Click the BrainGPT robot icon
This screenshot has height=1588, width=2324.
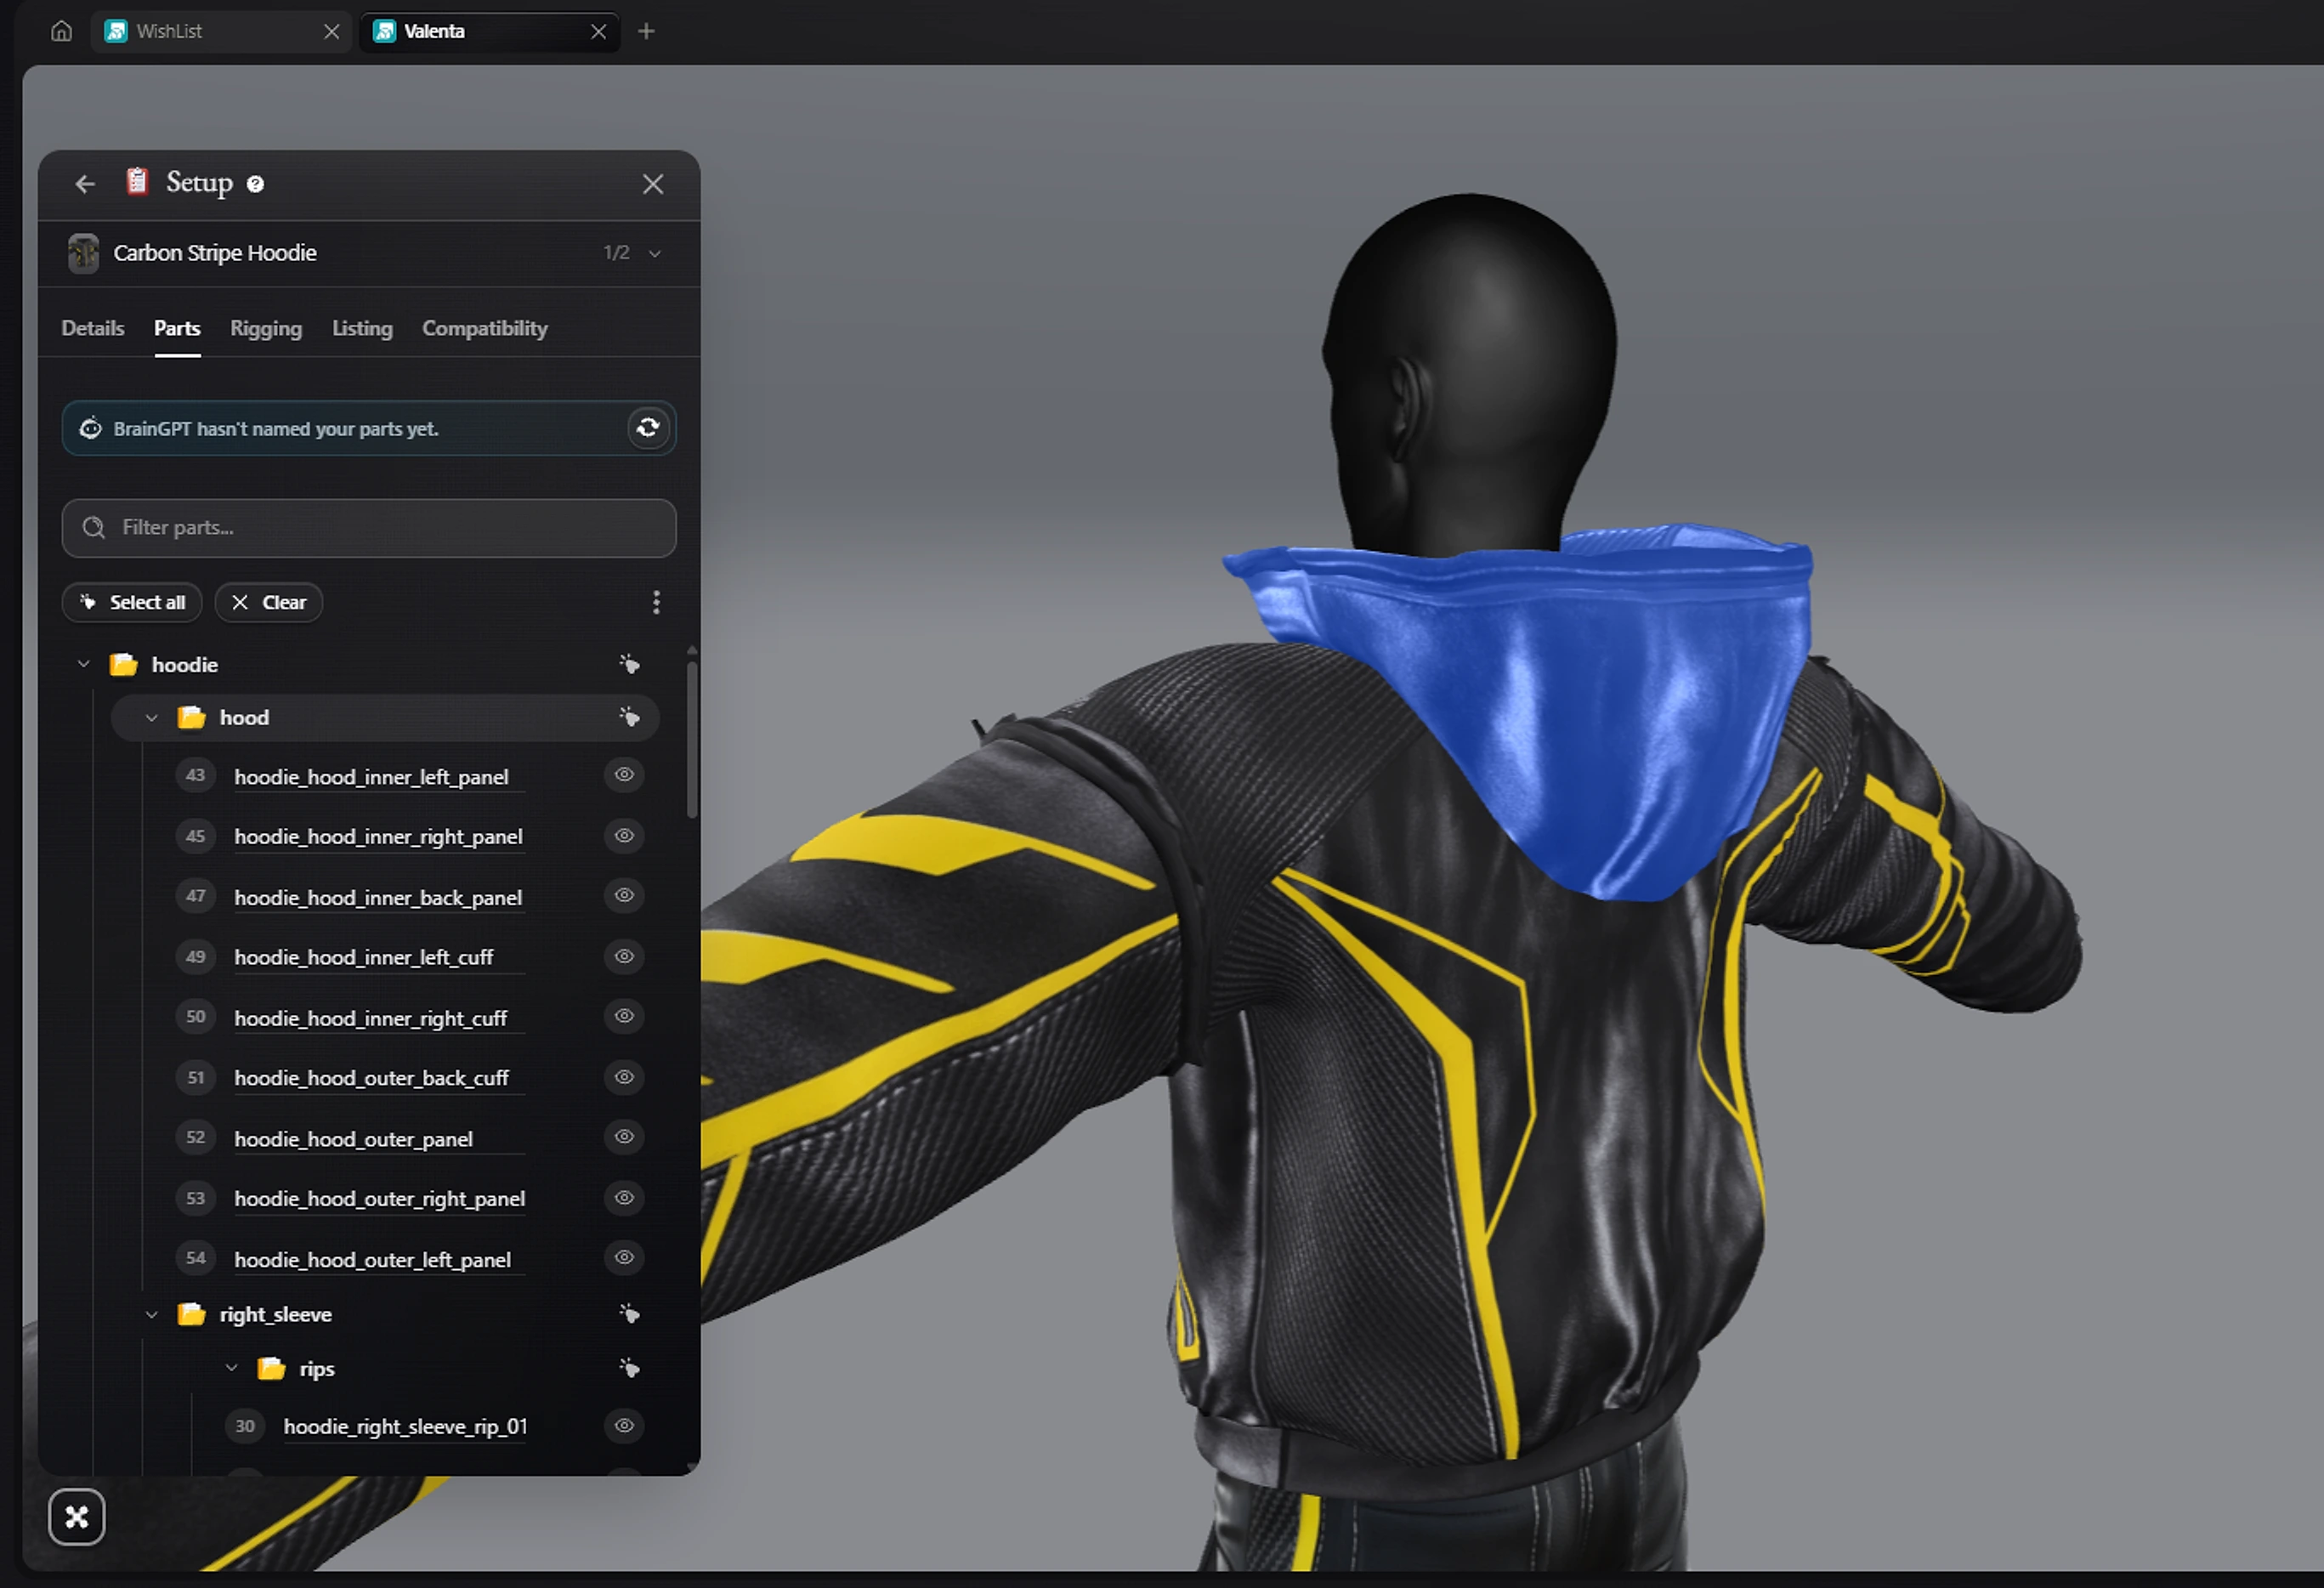(x=91, y=428)
